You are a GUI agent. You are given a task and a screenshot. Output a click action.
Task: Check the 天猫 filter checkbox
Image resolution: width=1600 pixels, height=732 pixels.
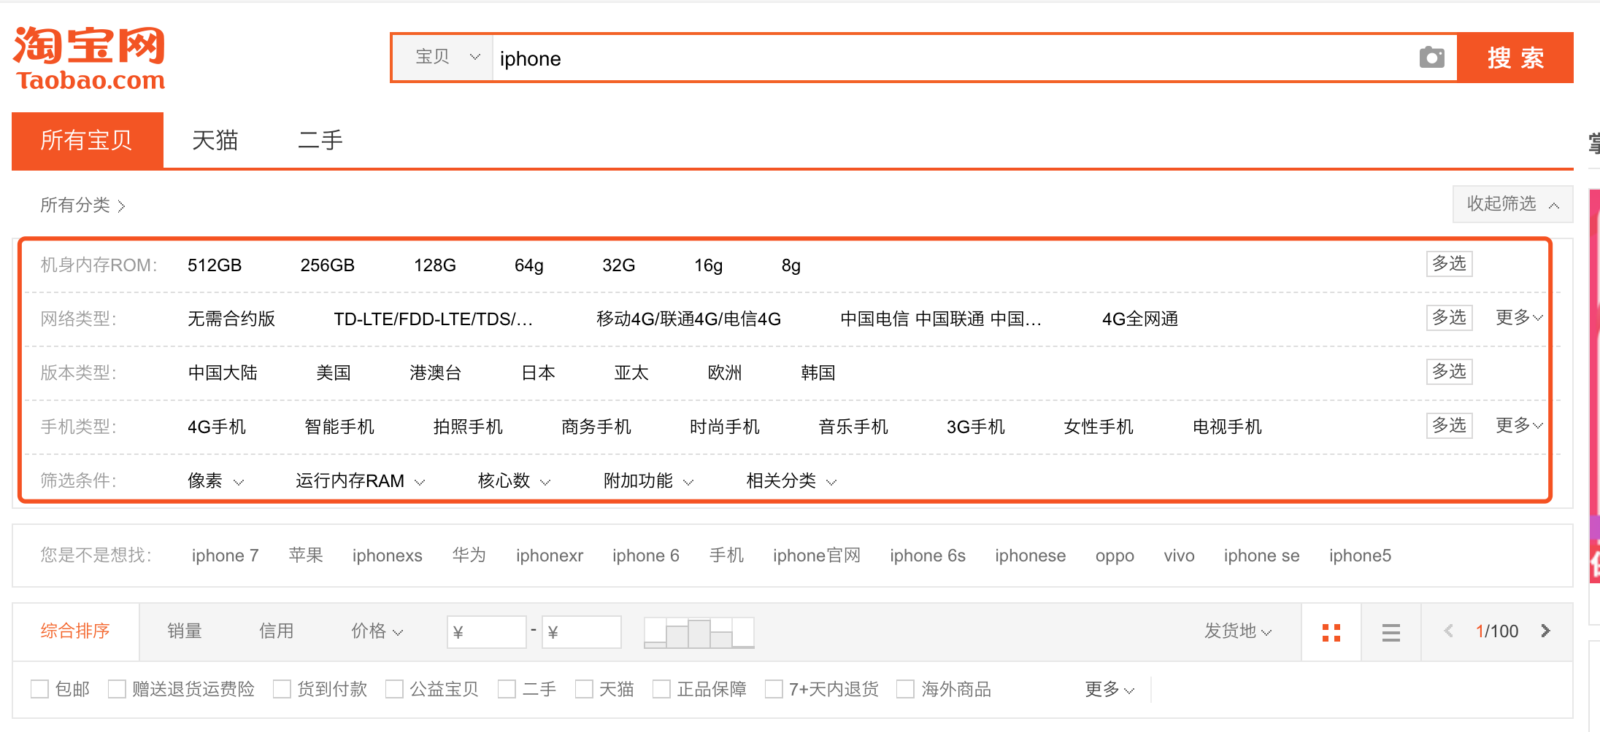pyautogui.click(x=584, y=689)
